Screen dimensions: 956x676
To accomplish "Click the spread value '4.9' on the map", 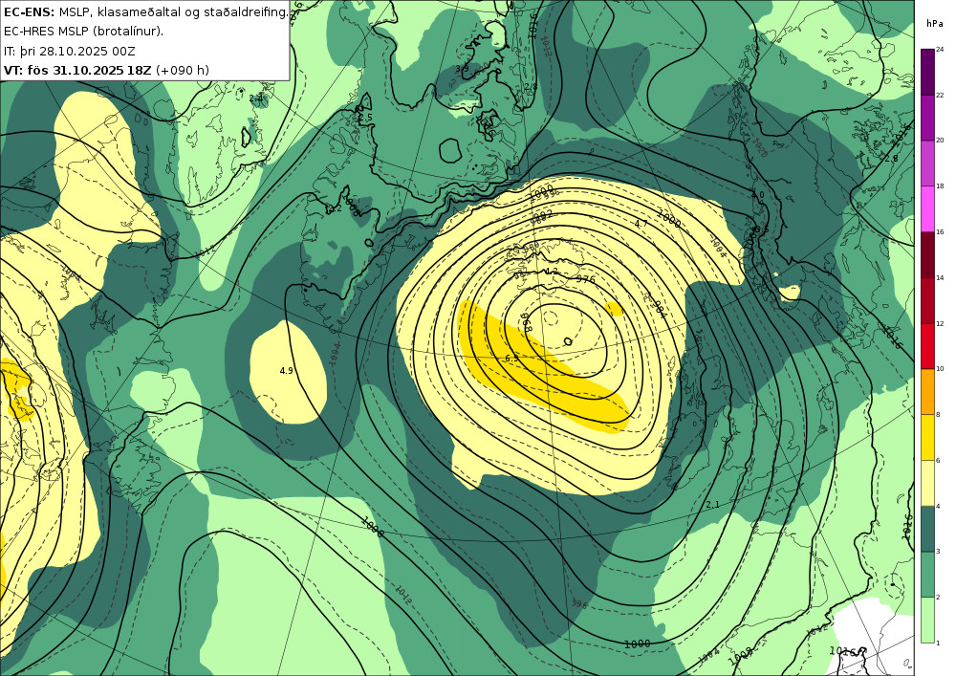I will click(x=286, y=371).
